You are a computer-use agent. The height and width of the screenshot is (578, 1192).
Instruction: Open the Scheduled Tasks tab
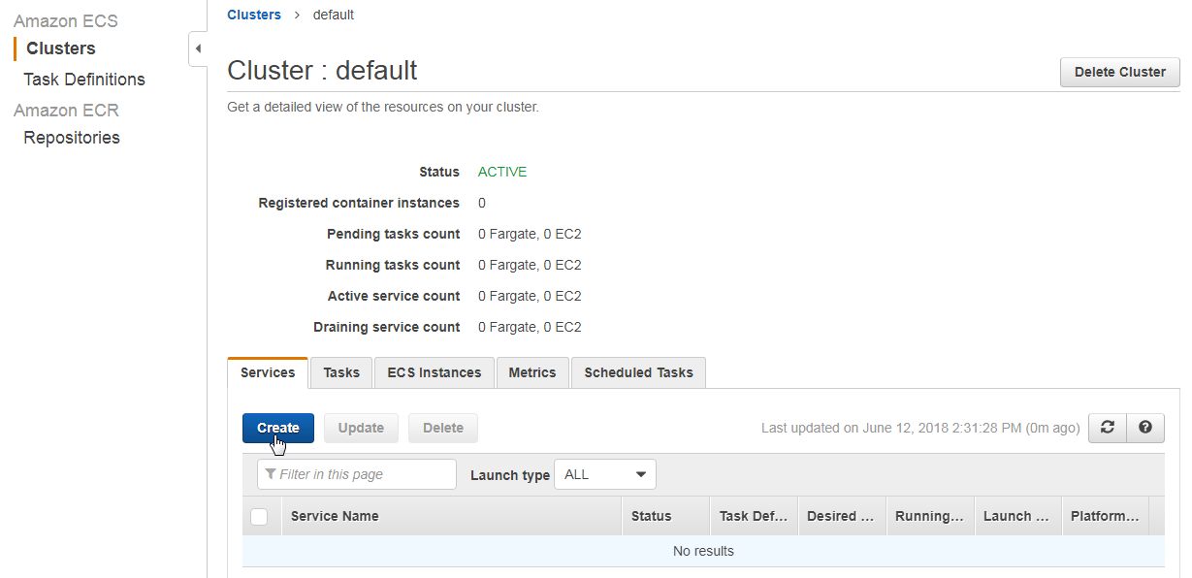coord(639,372)
